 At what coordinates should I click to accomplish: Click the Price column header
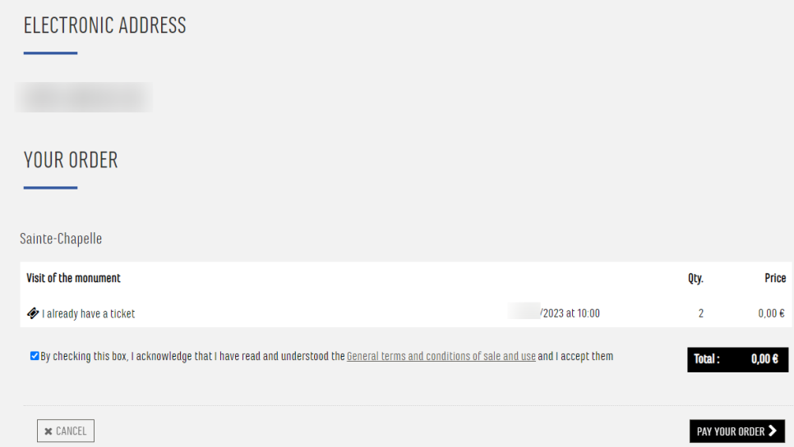coord(775,278)
